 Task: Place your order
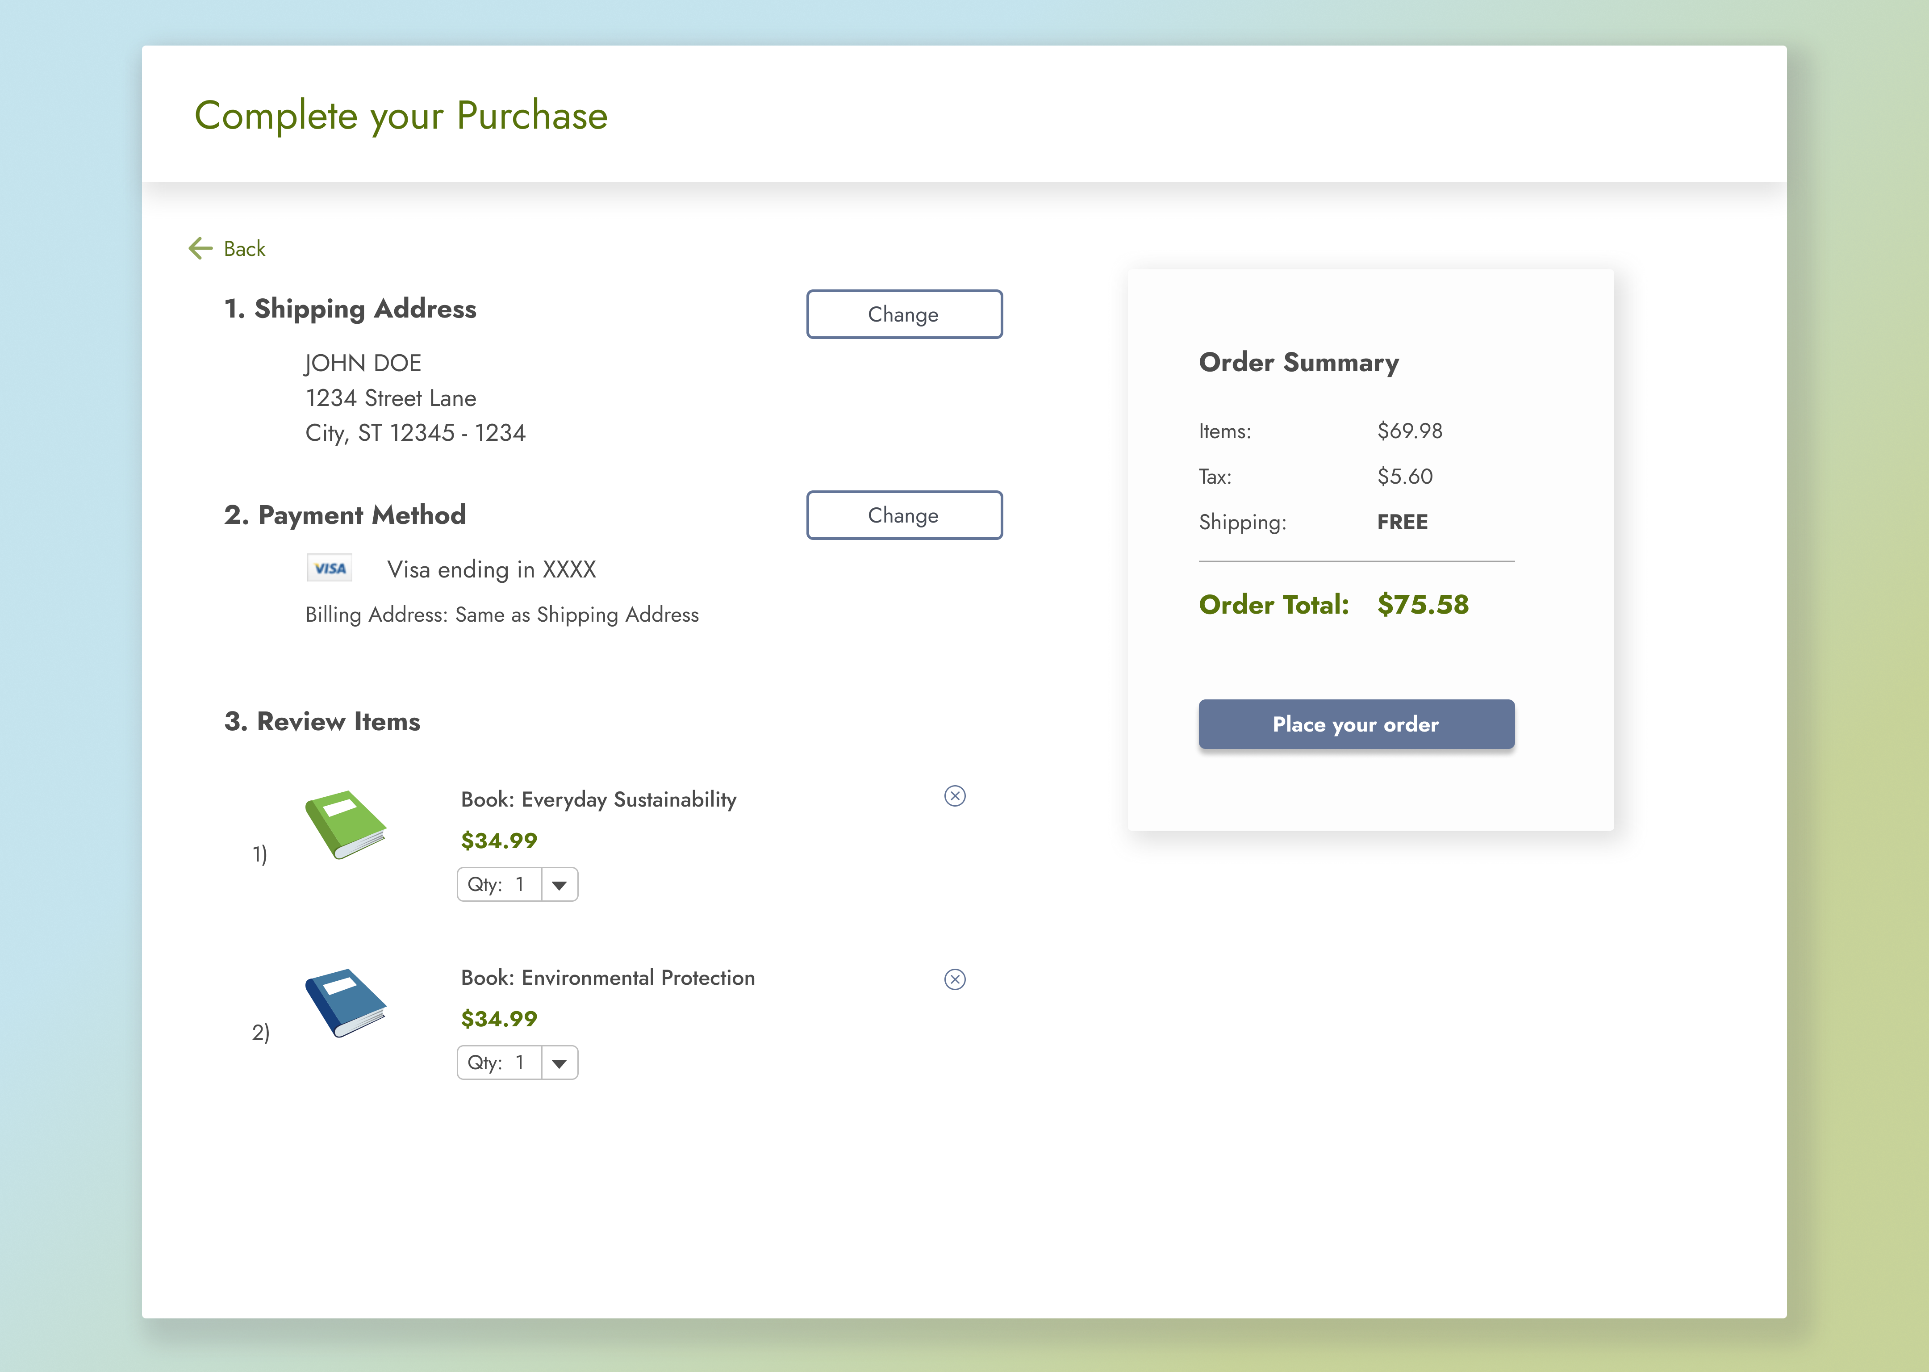coord(1356,724)
